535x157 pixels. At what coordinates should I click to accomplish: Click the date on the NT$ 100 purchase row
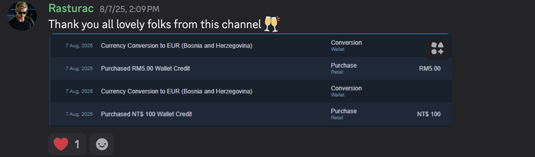coord(79,114)
